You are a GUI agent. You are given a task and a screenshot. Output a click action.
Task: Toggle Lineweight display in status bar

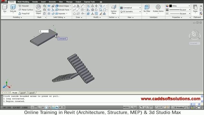coord(60,107)
